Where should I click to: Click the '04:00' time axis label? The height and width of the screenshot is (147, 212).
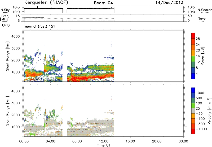pos(50,141)
